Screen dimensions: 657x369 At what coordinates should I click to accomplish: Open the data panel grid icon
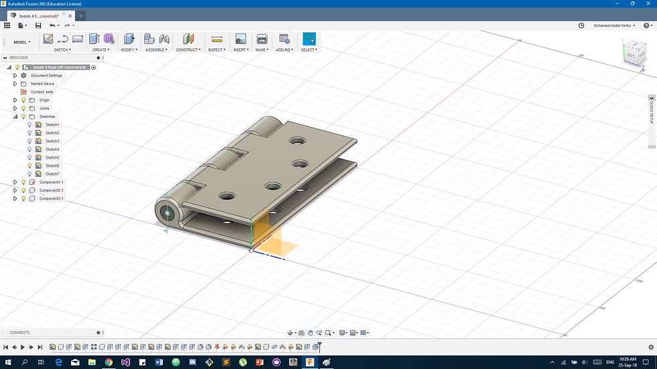(x=7, y=25)
